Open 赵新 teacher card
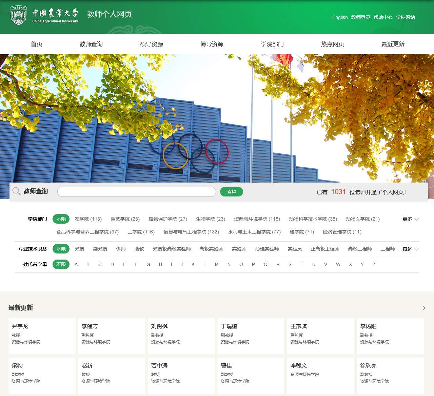 coord(112,376)
